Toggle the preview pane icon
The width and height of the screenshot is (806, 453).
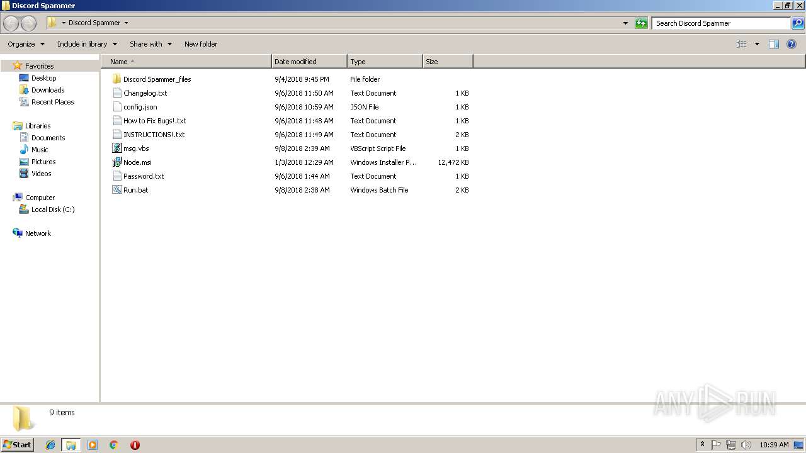774,44
